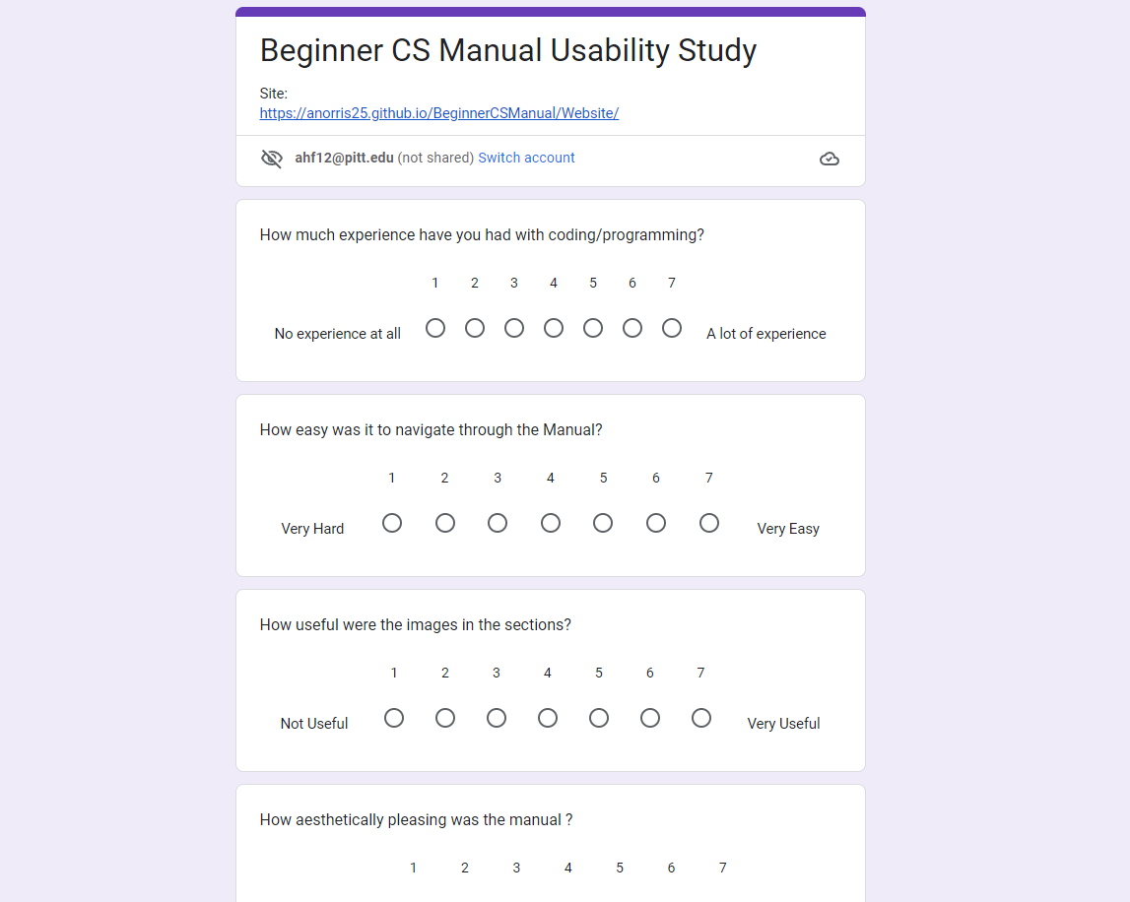Select rating 1 for Manual navigation ease
The image size is (1130, 902).
point(392,523)
